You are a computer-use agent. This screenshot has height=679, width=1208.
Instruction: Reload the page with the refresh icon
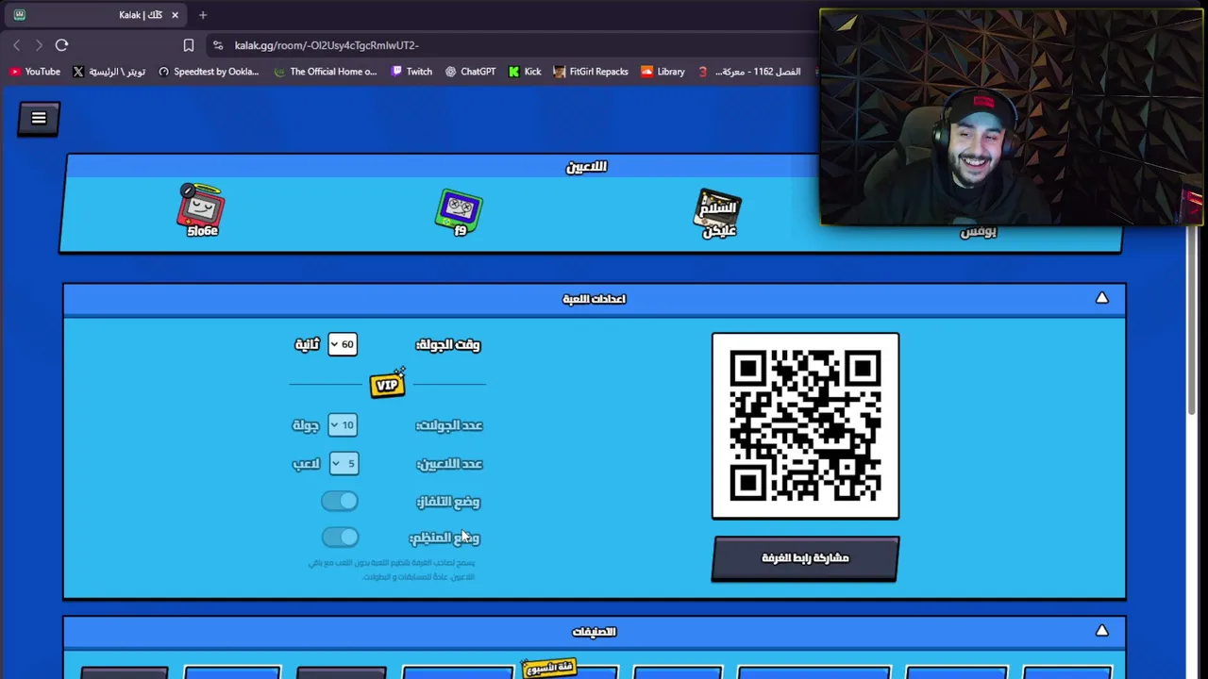pos(61,44)
